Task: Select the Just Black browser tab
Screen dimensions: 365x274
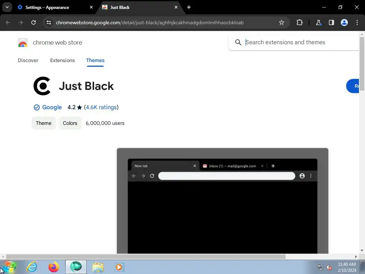Action: coord(140,7)
